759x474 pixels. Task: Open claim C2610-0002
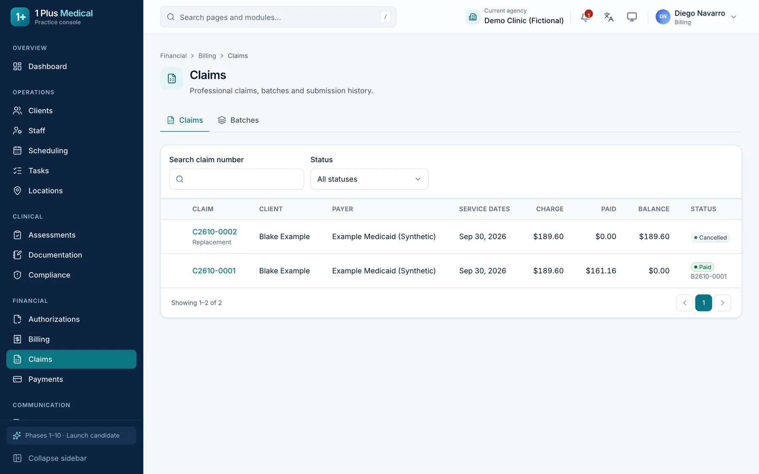(x=215, y=232)
